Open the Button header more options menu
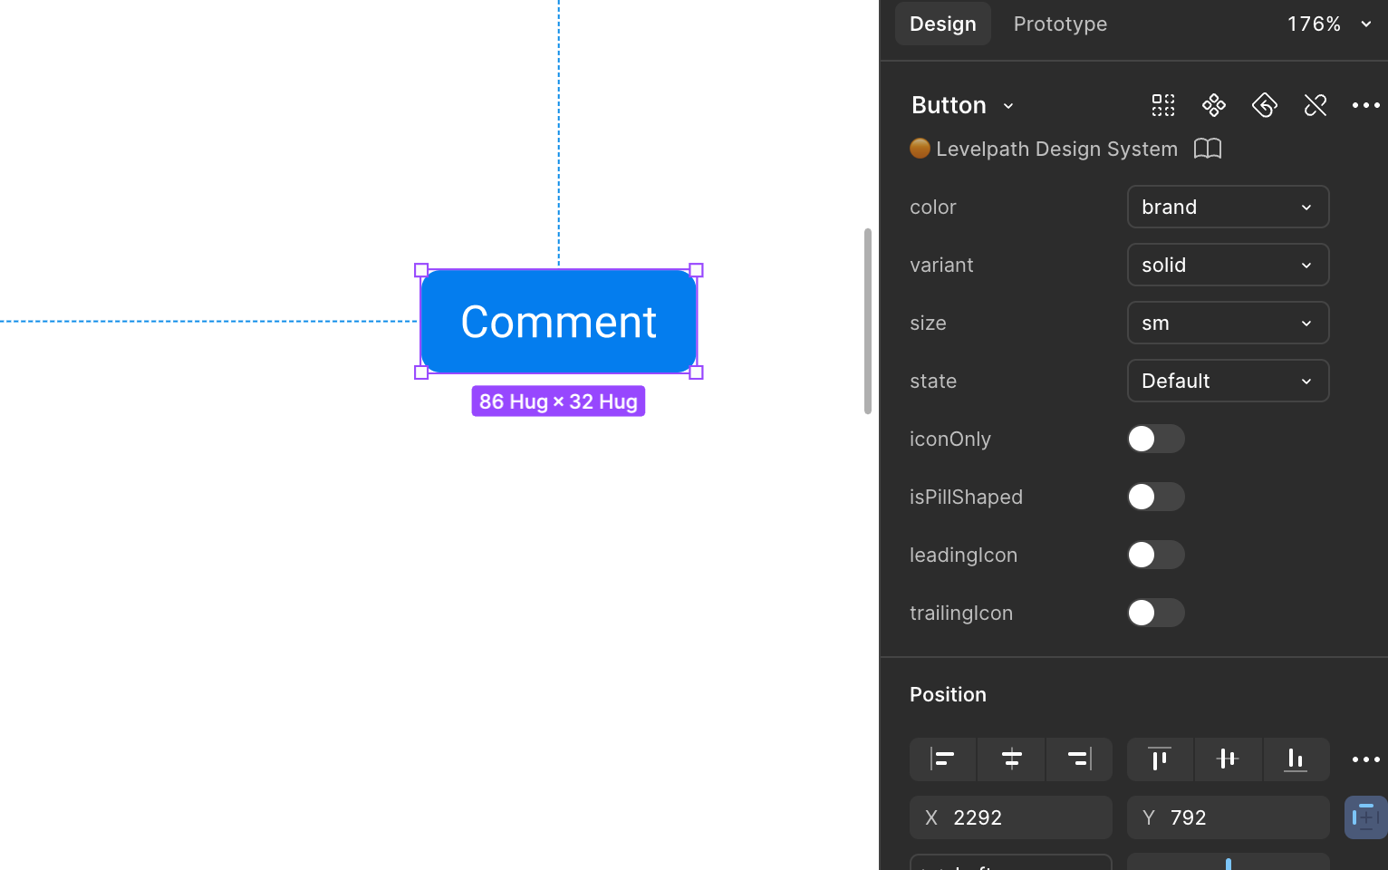The width and height of the screenshot is (1388, 870). tap(1366, 105)
